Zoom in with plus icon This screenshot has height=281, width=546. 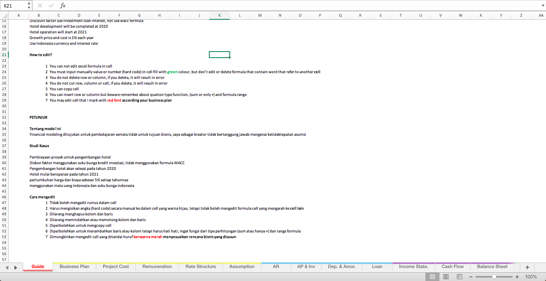coord(517,277)
